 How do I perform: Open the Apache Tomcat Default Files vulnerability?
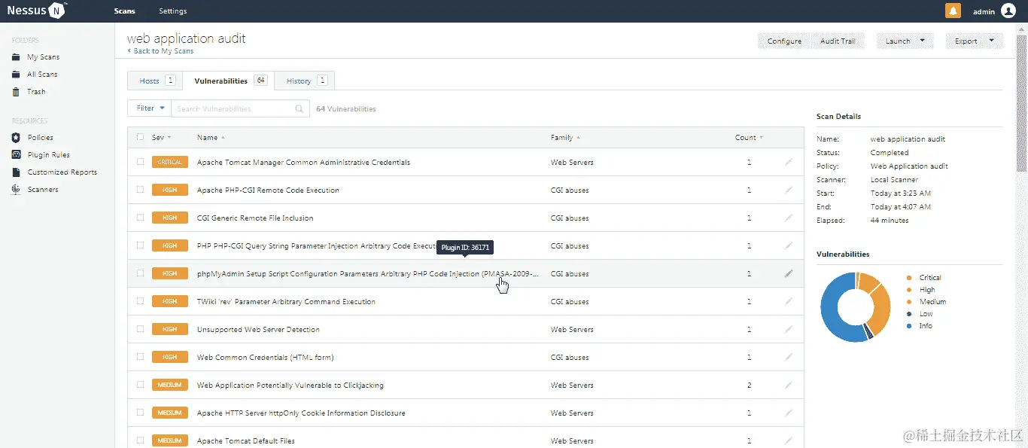coord(246,440)
